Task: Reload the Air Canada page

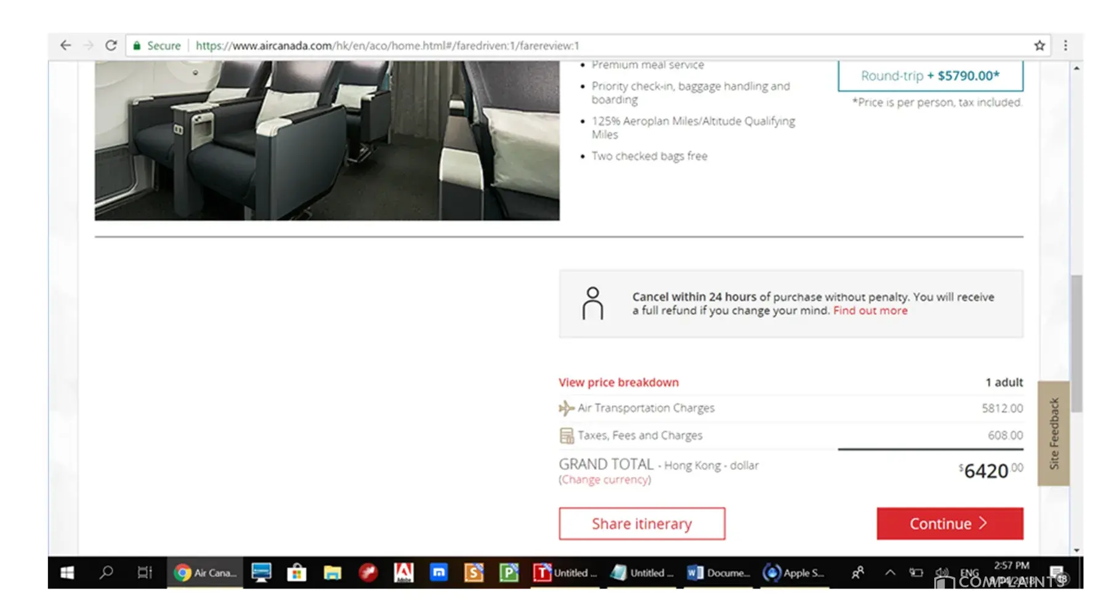Action: pos(111,46)
